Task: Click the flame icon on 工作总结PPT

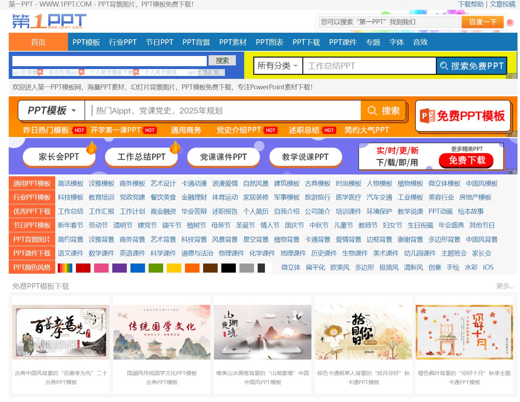Action: pyautogui.click(x=175, y=148)
